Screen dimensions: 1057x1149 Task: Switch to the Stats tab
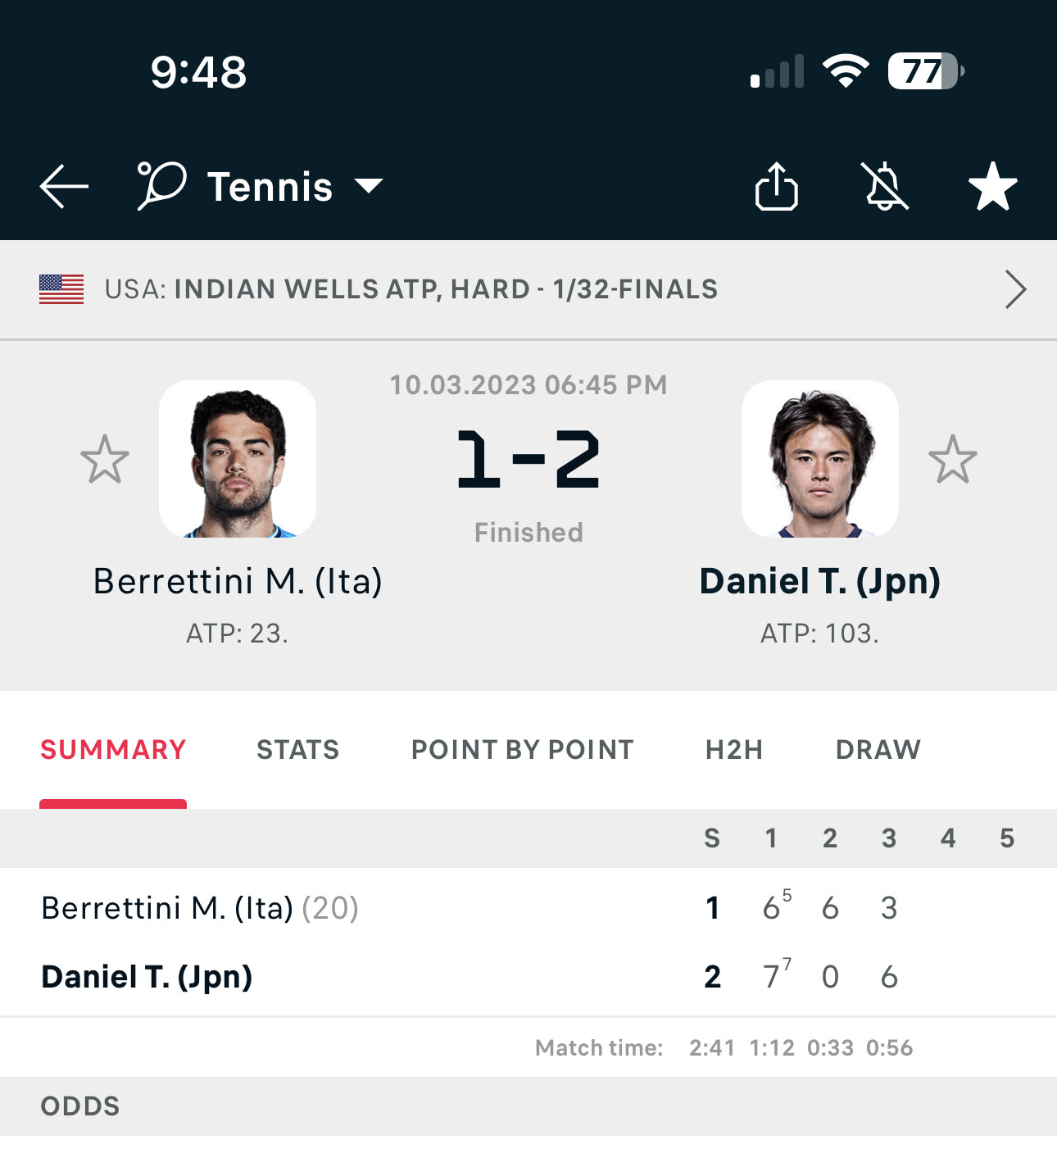tap(297, 750)
